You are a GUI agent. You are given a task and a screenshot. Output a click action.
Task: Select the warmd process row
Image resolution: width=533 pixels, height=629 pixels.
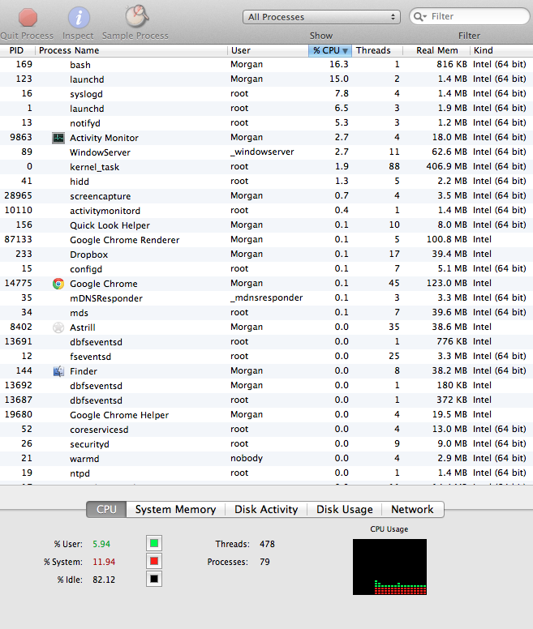pos(266,459)
